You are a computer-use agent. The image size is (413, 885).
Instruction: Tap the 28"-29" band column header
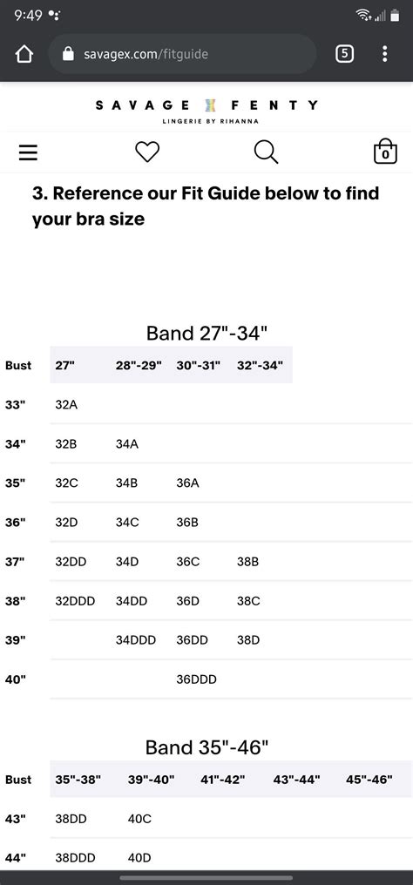click(139, 365)
